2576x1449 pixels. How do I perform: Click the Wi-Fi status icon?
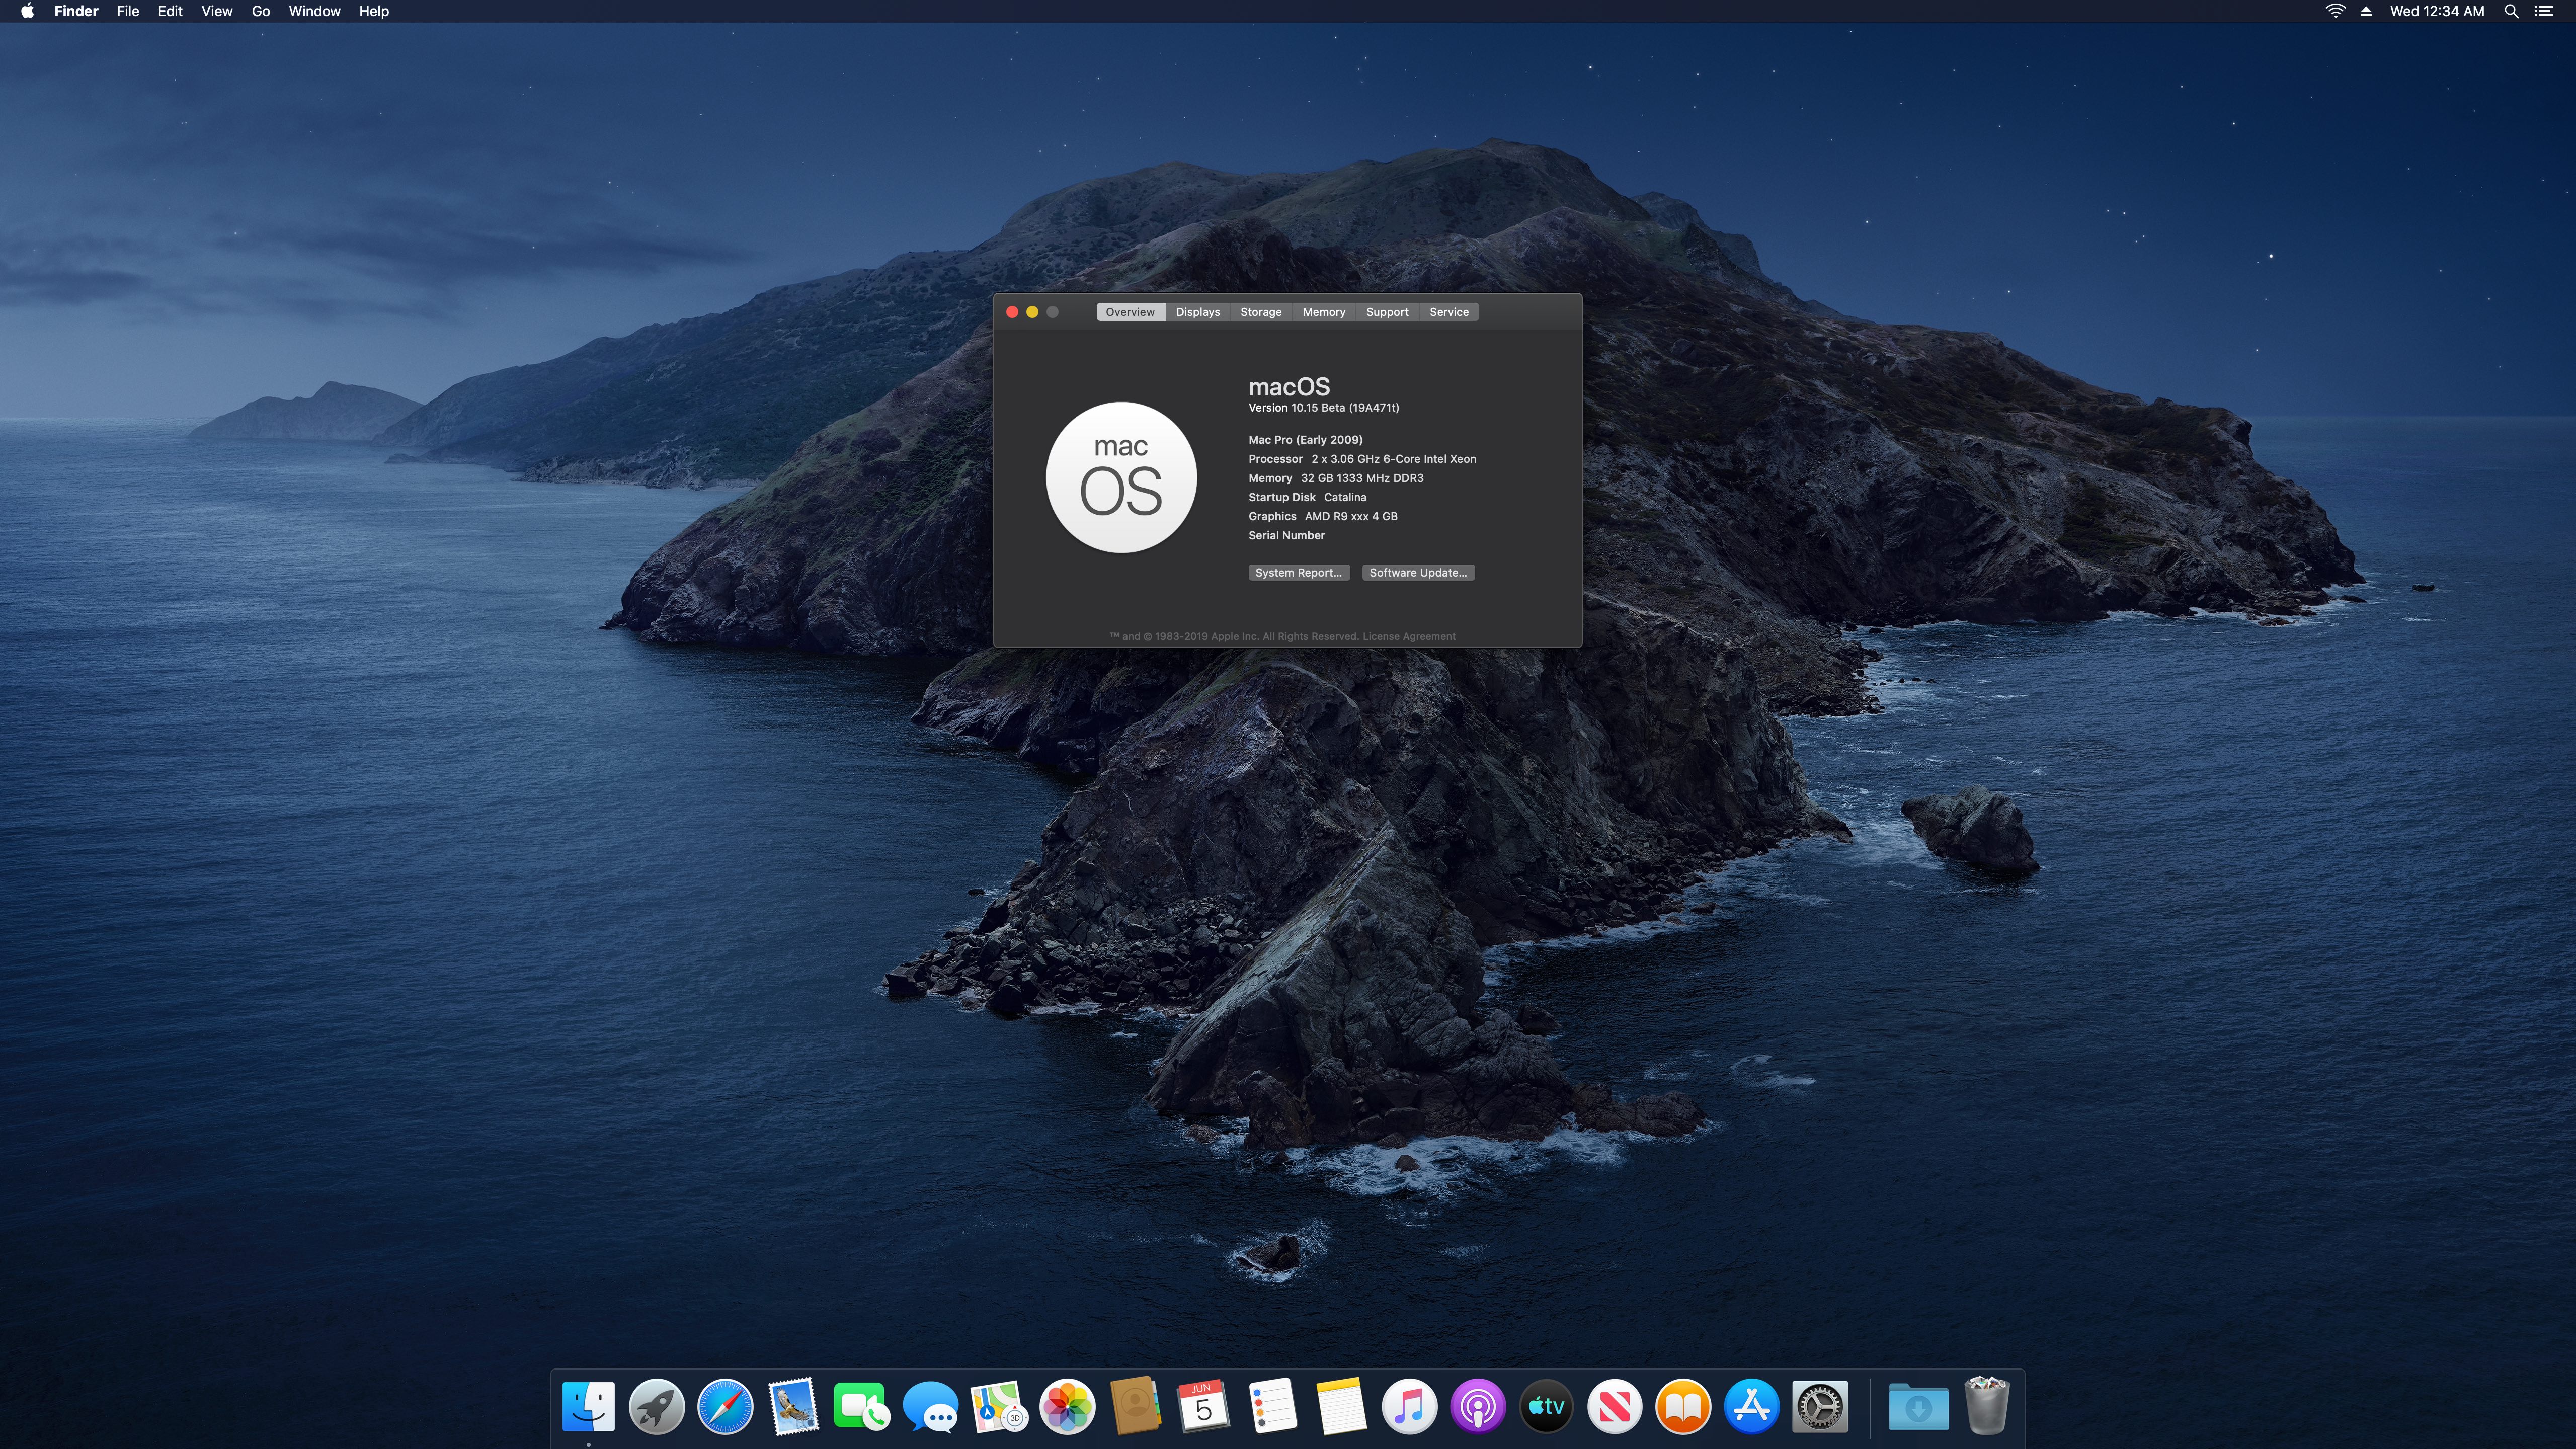pos(2335,11)
